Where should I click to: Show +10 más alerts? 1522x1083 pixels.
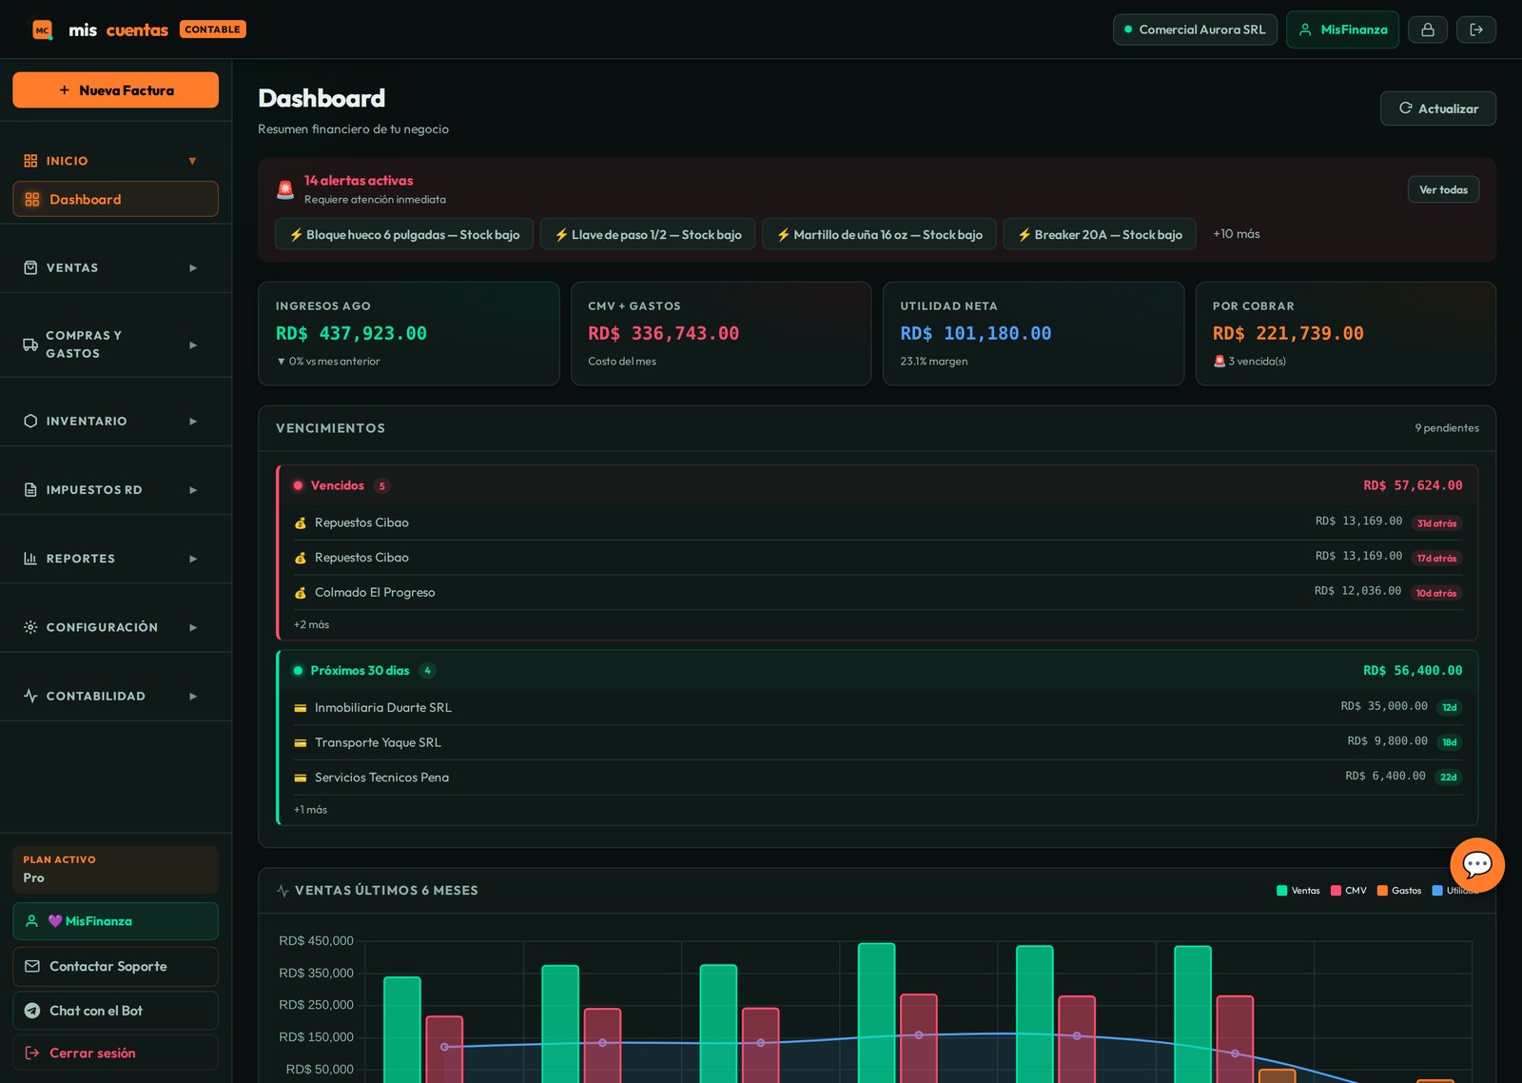pos(1236,234)
